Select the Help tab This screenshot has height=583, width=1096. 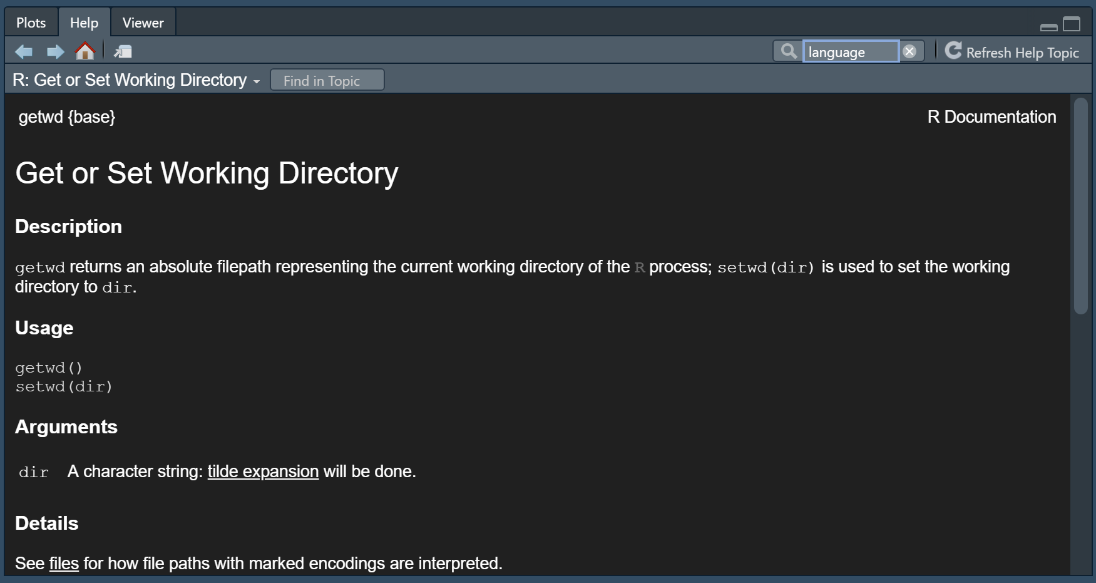[84, 23]
